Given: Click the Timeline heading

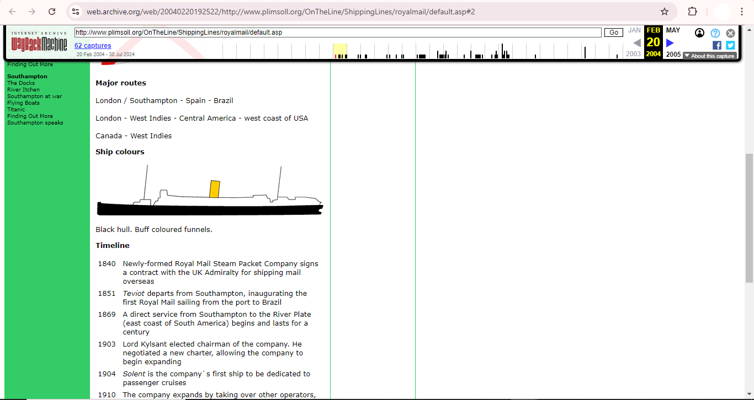Looking at the screenshot, I should coord(113,246).
